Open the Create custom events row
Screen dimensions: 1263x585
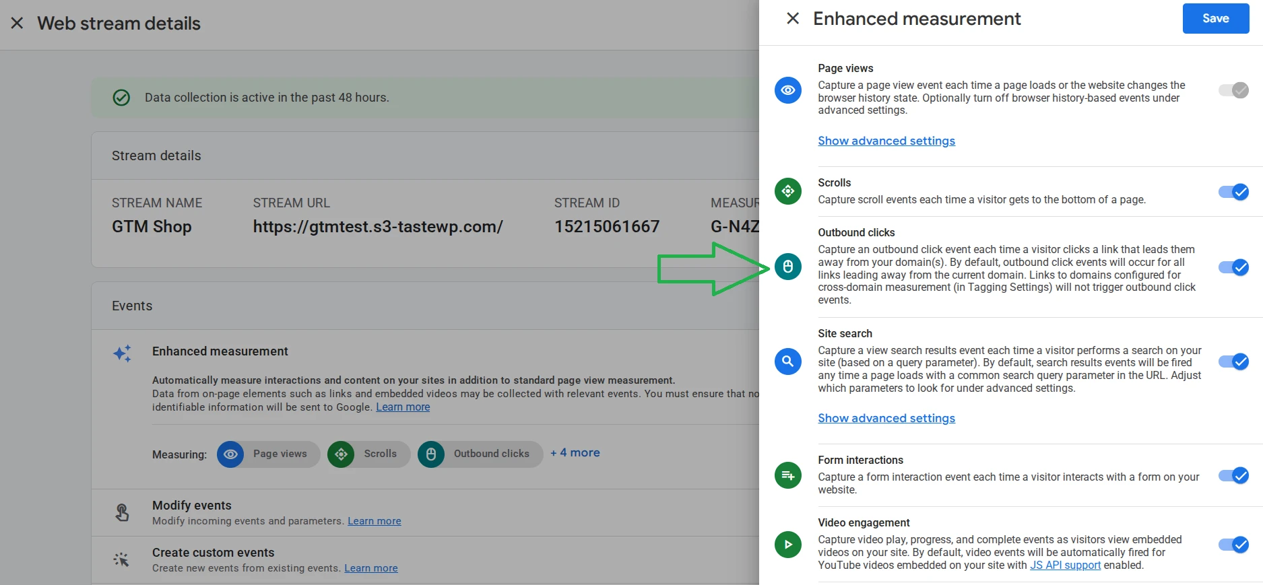[425, 560]
